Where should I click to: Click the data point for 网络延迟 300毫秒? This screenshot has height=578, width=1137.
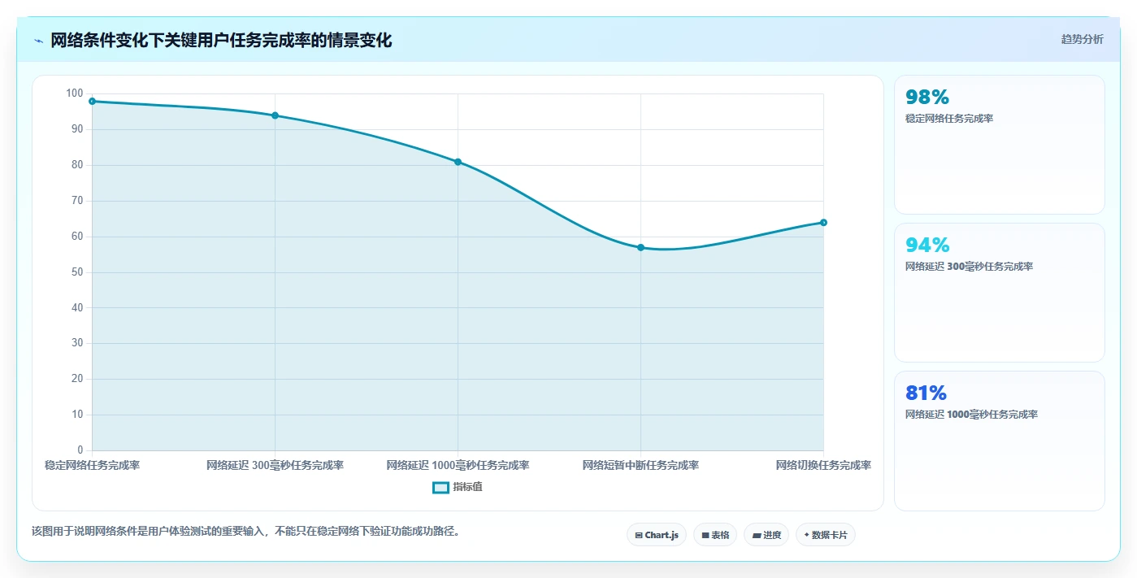coord(275,115)
